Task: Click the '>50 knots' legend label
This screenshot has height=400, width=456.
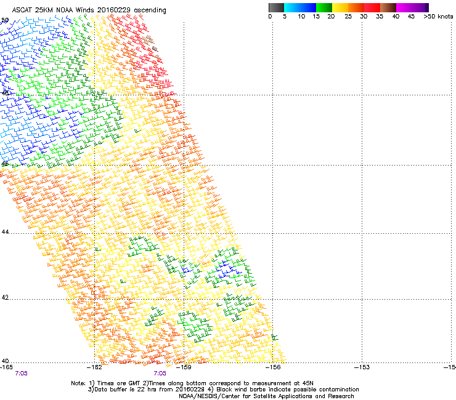Action: click(x=438, y=17)
